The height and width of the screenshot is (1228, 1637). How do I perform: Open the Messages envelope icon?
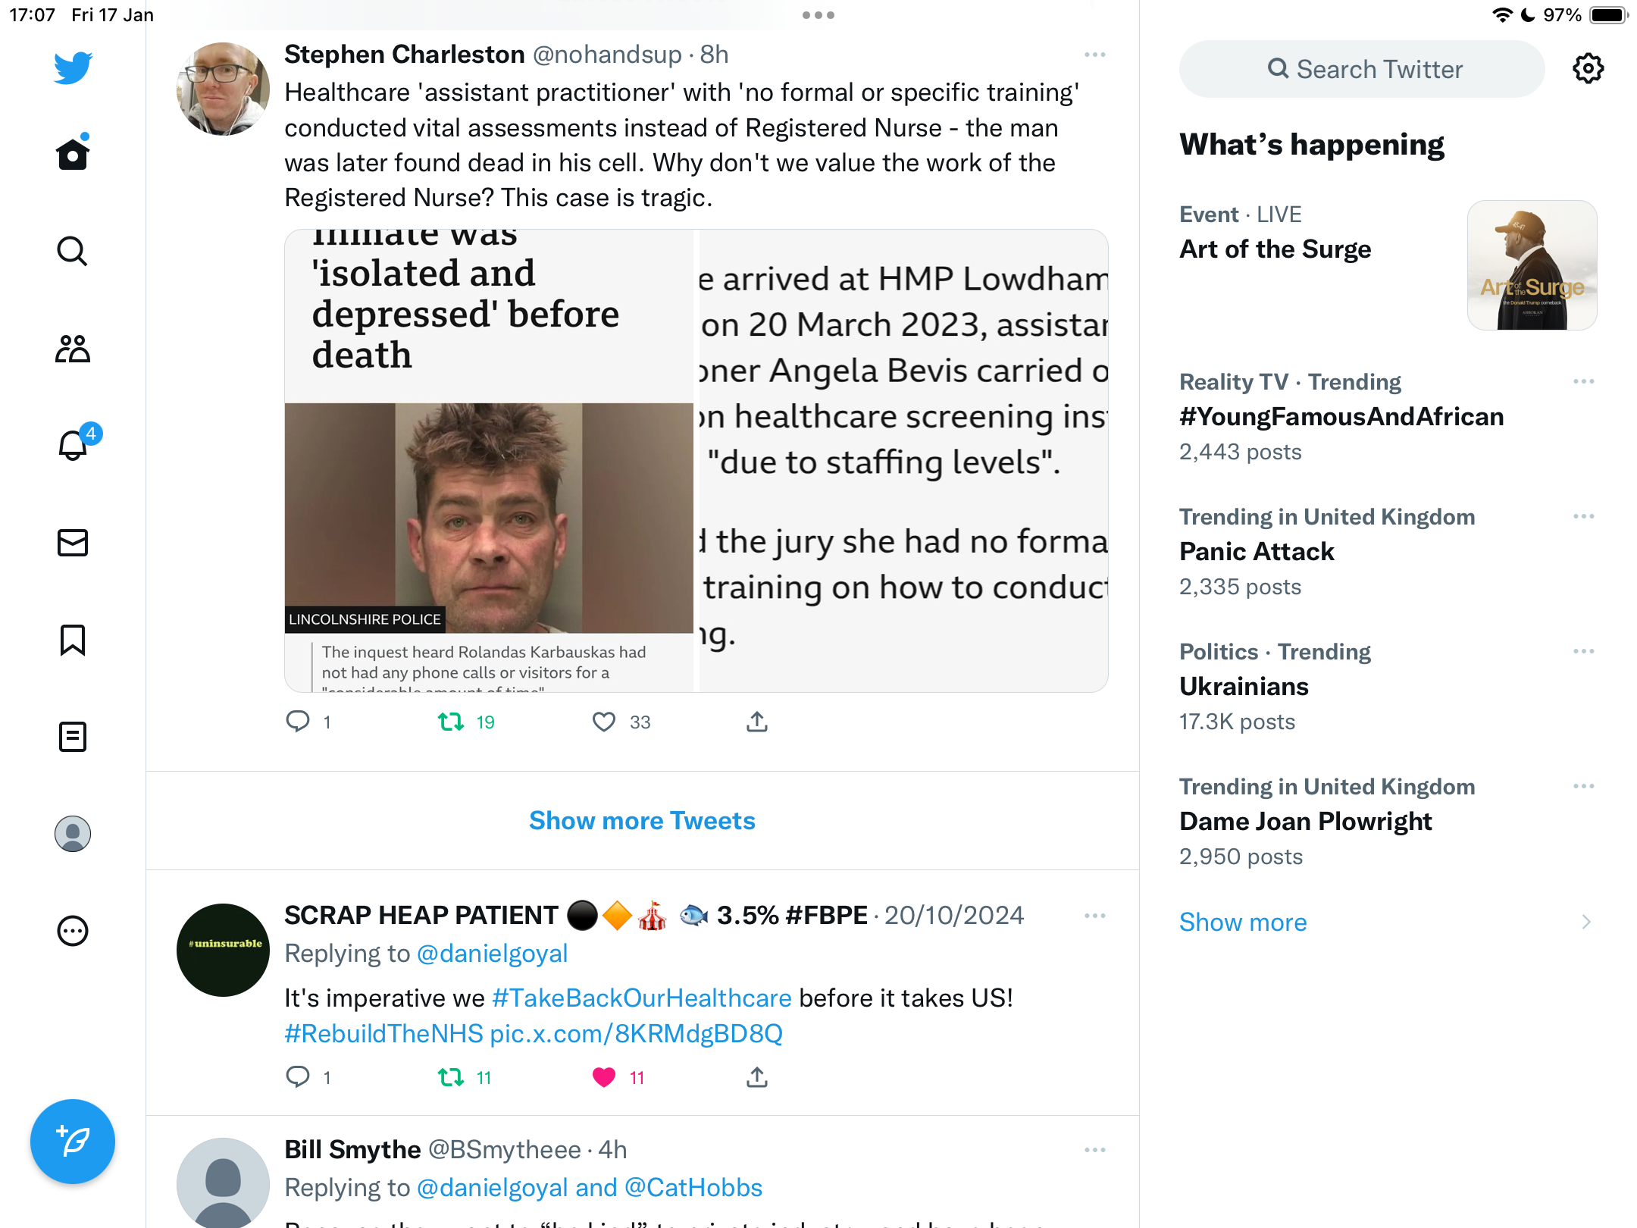(73, 543)
